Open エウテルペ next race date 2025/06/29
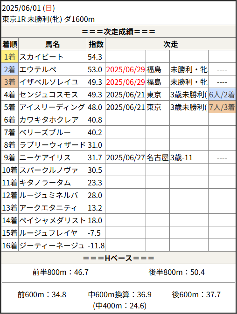237x314 pixels. tap(125, 69)
